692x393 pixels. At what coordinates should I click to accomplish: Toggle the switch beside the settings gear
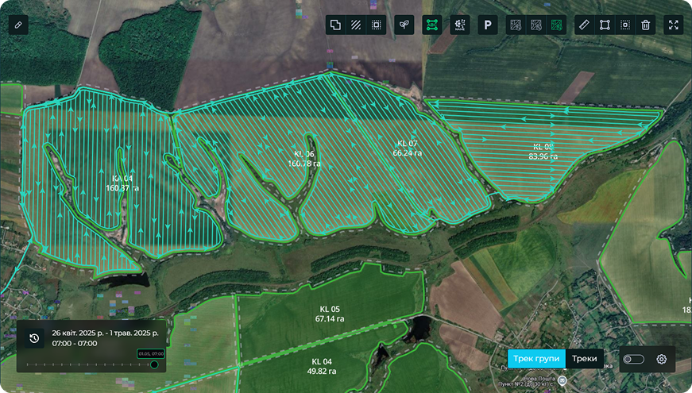pos(633,359)
